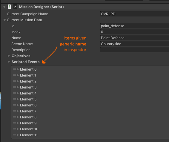The height and width of the screenshot is (142, 169).
Task: Grab the drag handle of Element 11
Action: coord(14,135)
